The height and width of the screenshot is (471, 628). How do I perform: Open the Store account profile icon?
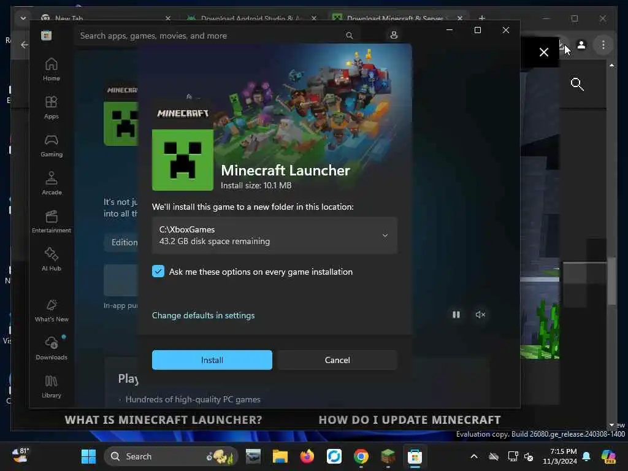click(394, 35)
